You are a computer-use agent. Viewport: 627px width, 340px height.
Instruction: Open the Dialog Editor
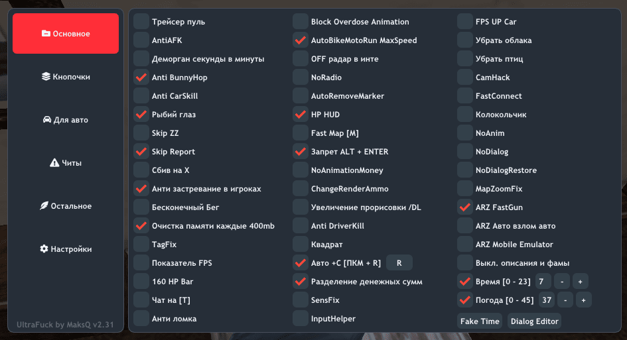(x=534, y=321)
